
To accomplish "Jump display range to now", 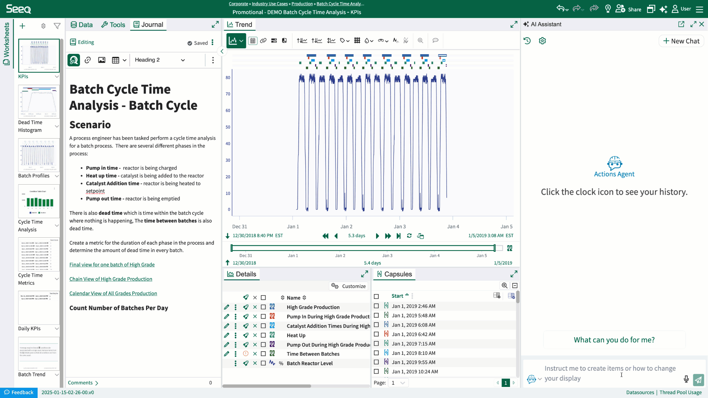I will point(399,236).
